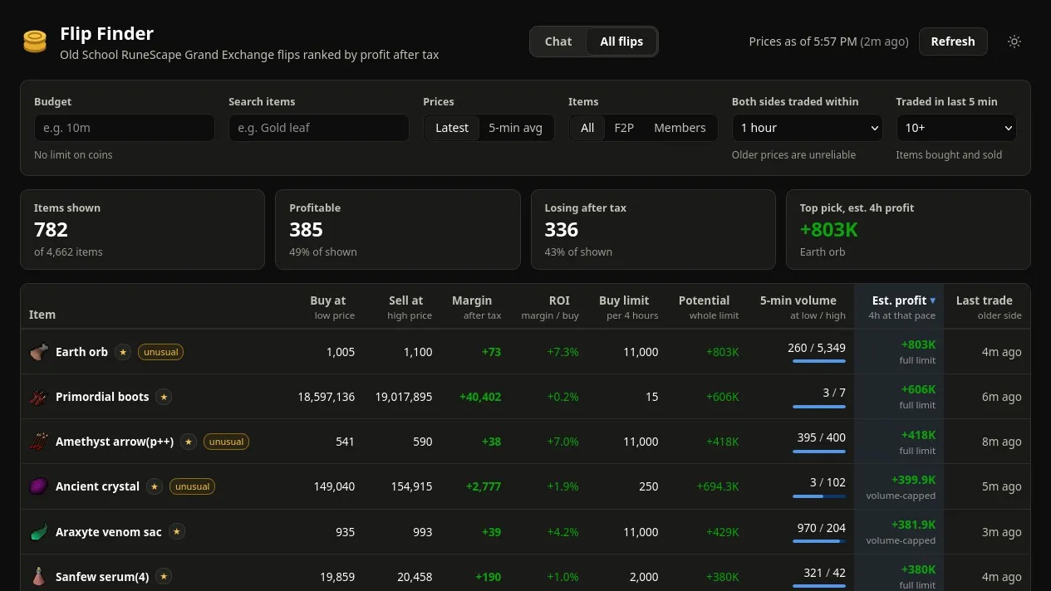Star the Ancient crystal row
The height and width of the screenshot is (591, 1051).
pyautogui.click(x=155, y=486)
